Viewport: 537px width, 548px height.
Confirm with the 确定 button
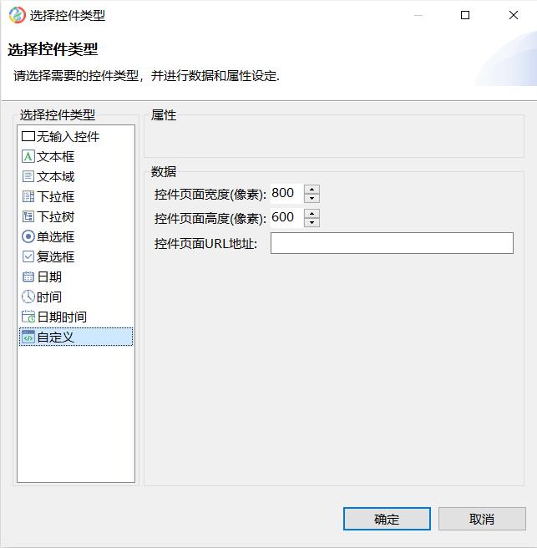coord(387,519)
